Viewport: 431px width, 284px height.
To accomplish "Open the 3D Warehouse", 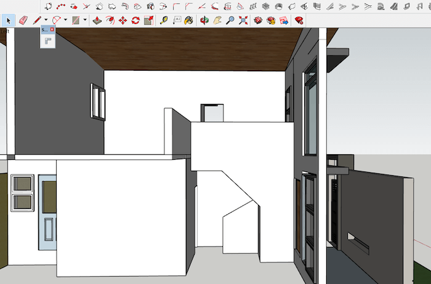I will [258, 20].
